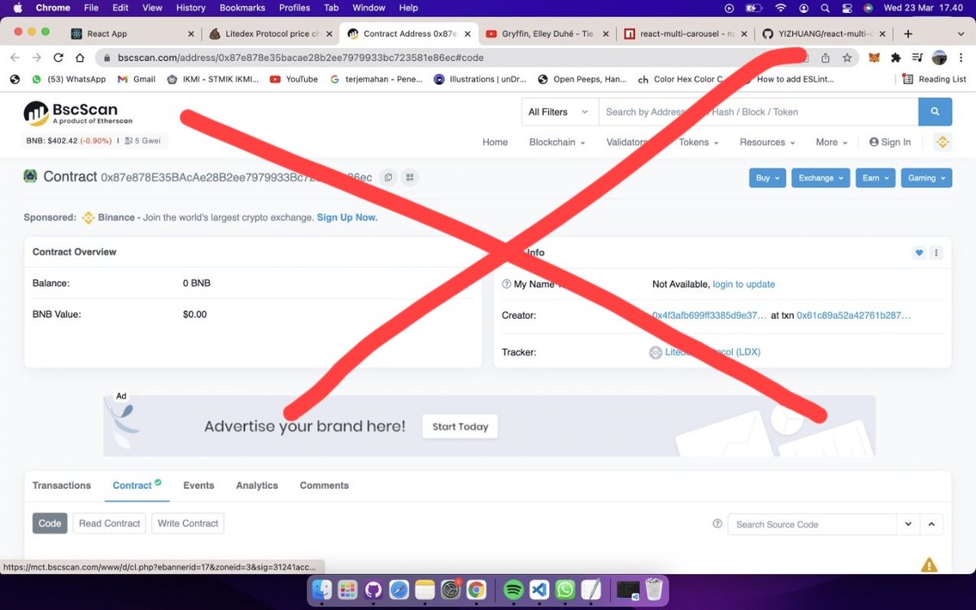Switch to the React App browser tab
The height and width of the screenshot is (610, 976).
pyautogui.click(x=133, y=34)
